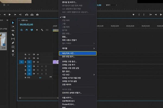
Task: Select the Type tool
Action: (x=13, y=55)
